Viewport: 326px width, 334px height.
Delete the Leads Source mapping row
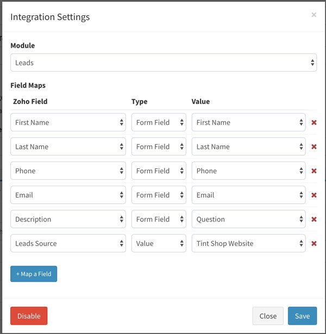314,244
